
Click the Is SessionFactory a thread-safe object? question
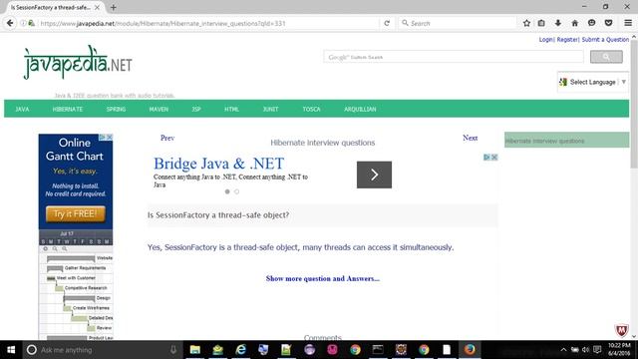[218, 215]
